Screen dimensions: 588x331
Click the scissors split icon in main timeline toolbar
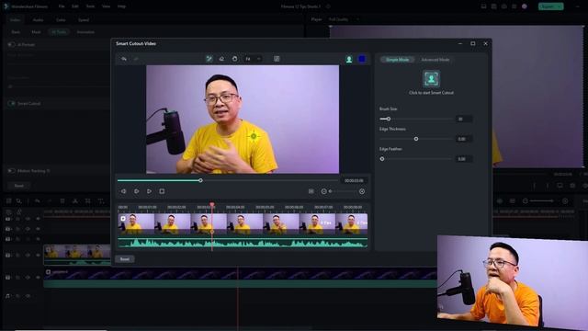[x=75, y=201]
